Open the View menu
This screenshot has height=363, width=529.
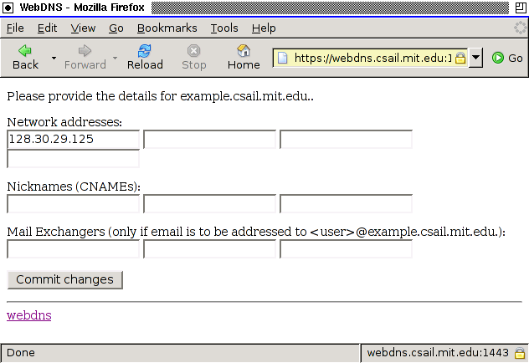click(83, 28)
